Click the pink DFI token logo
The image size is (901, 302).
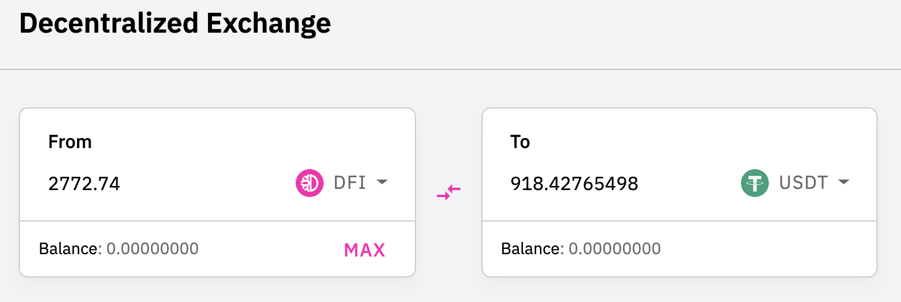click(x=310, y=183)
